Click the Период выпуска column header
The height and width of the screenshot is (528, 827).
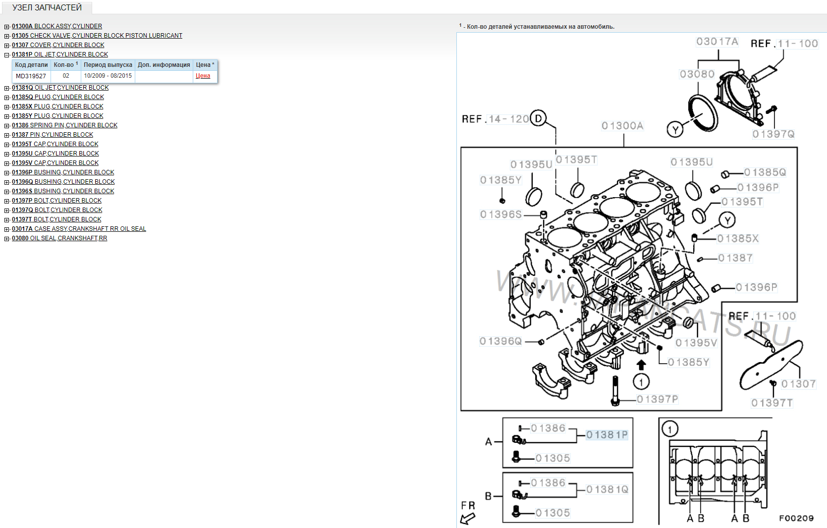pyautogui.click(x=108, y=65)
